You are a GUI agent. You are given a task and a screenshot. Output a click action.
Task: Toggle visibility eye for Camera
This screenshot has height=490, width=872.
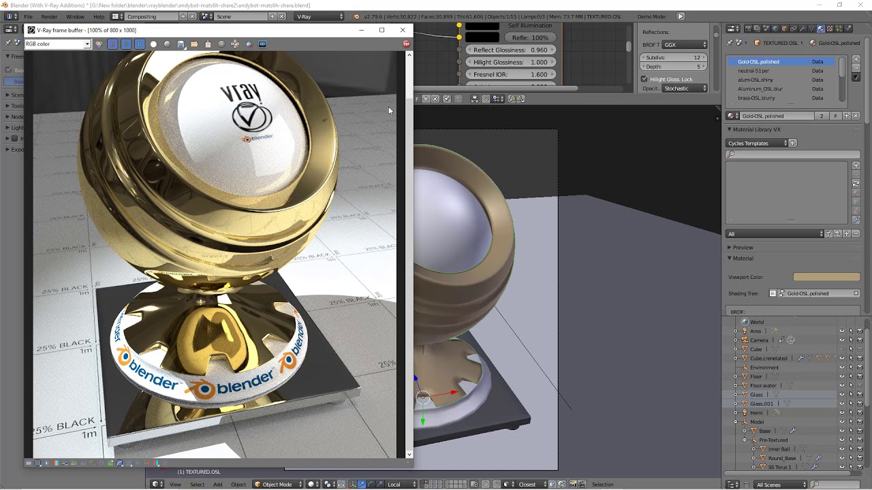click(841, 340)
